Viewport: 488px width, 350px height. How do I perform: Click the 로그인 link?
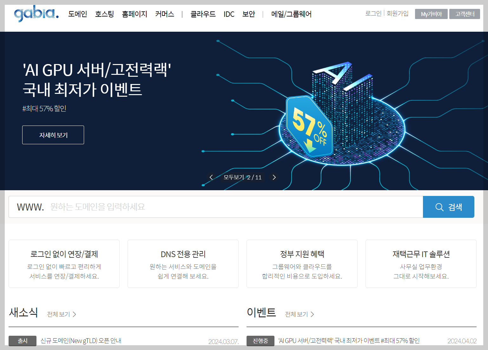[x=373, y=13]
